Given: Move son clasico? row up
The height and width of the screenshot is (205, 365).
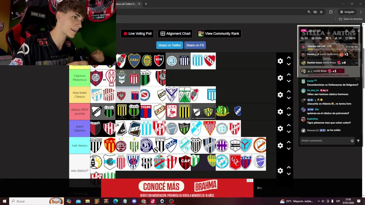Looking at the screenshot, I should (289, 167).
